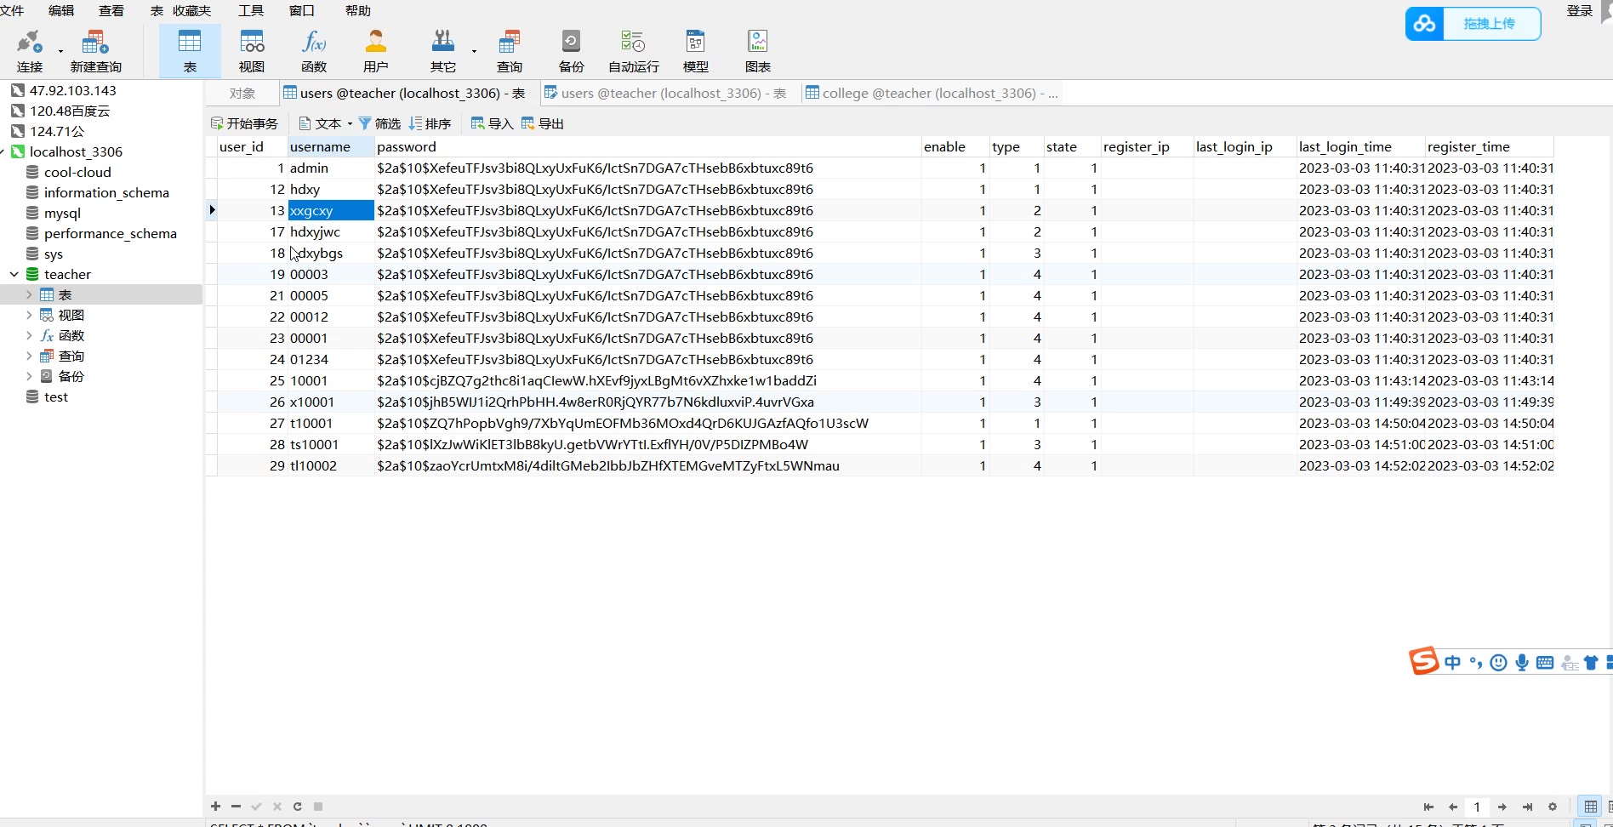Open the 模型 (Model) toolbar icon
The width and height of the screenshot is (1613, 827).
click(x=695, y=51)
